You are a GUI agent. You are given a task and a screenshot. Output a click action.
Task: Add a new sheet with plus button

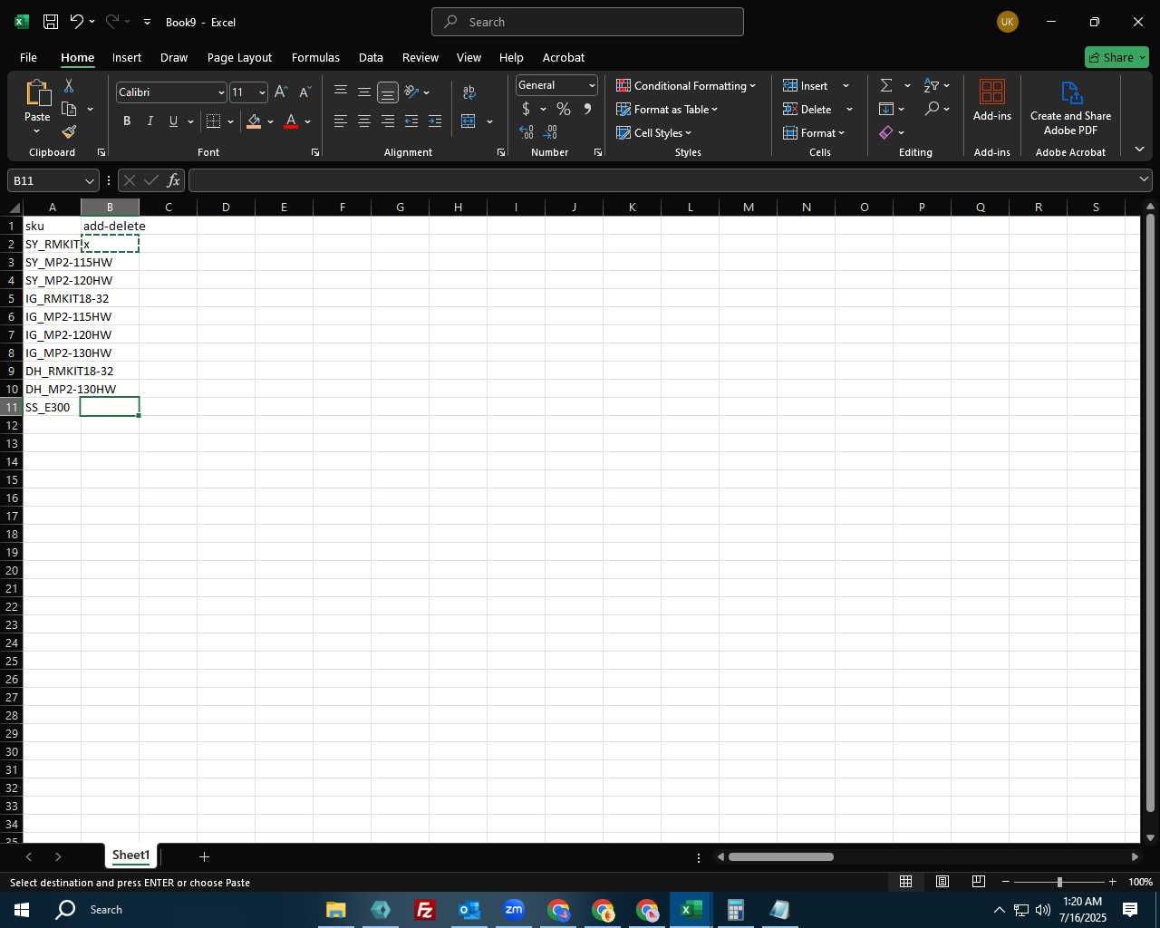pos(204,856)
